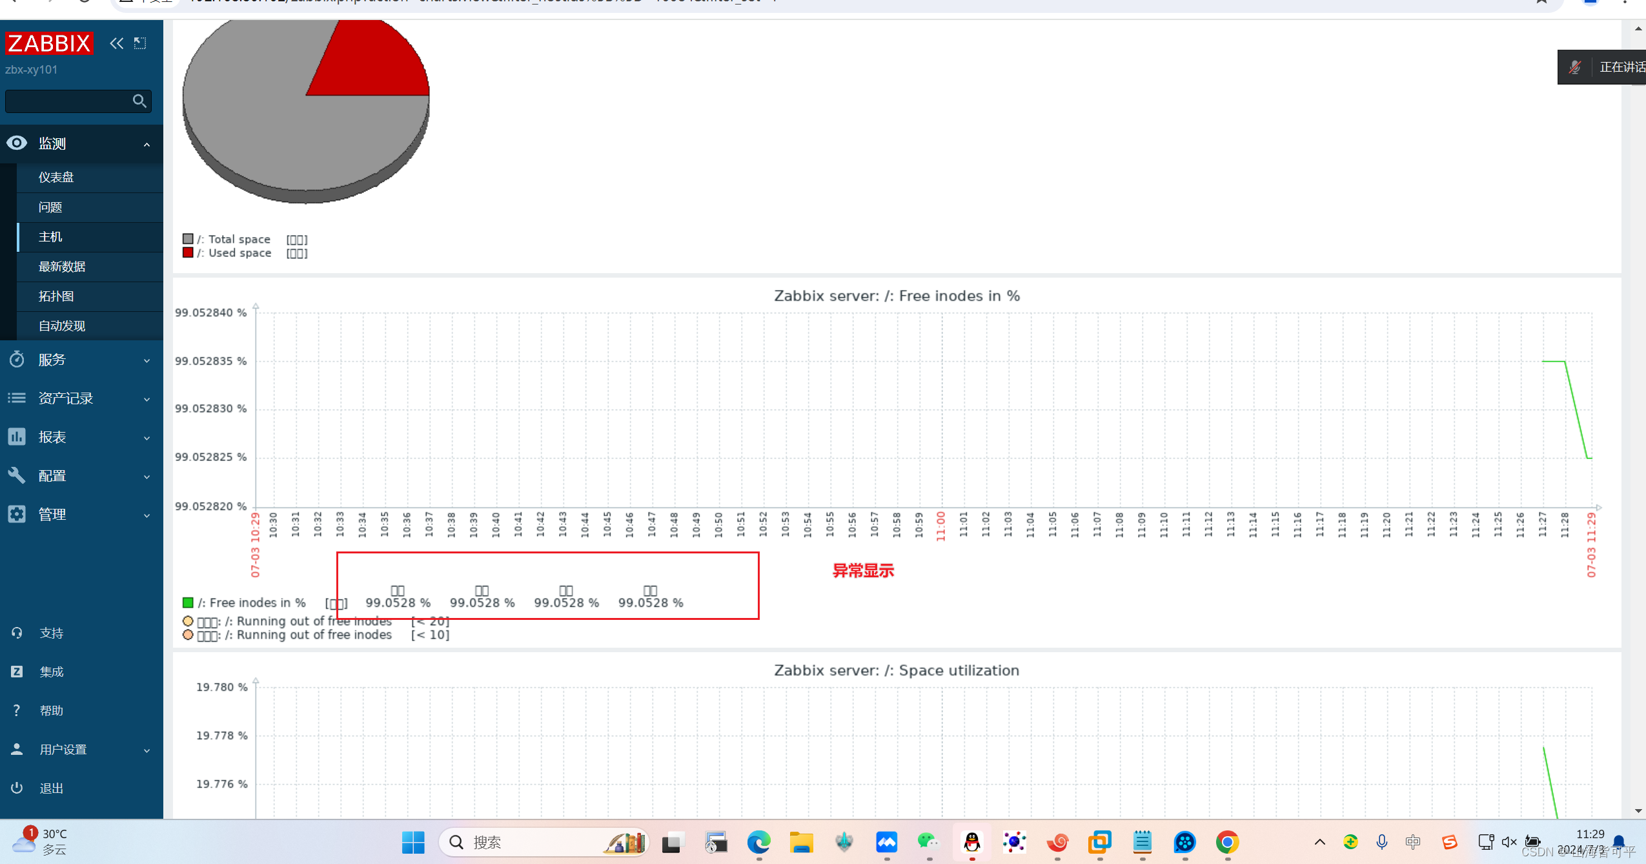
Task: Open Microsoft Edge from taskbar
Action: pos(758,842)
